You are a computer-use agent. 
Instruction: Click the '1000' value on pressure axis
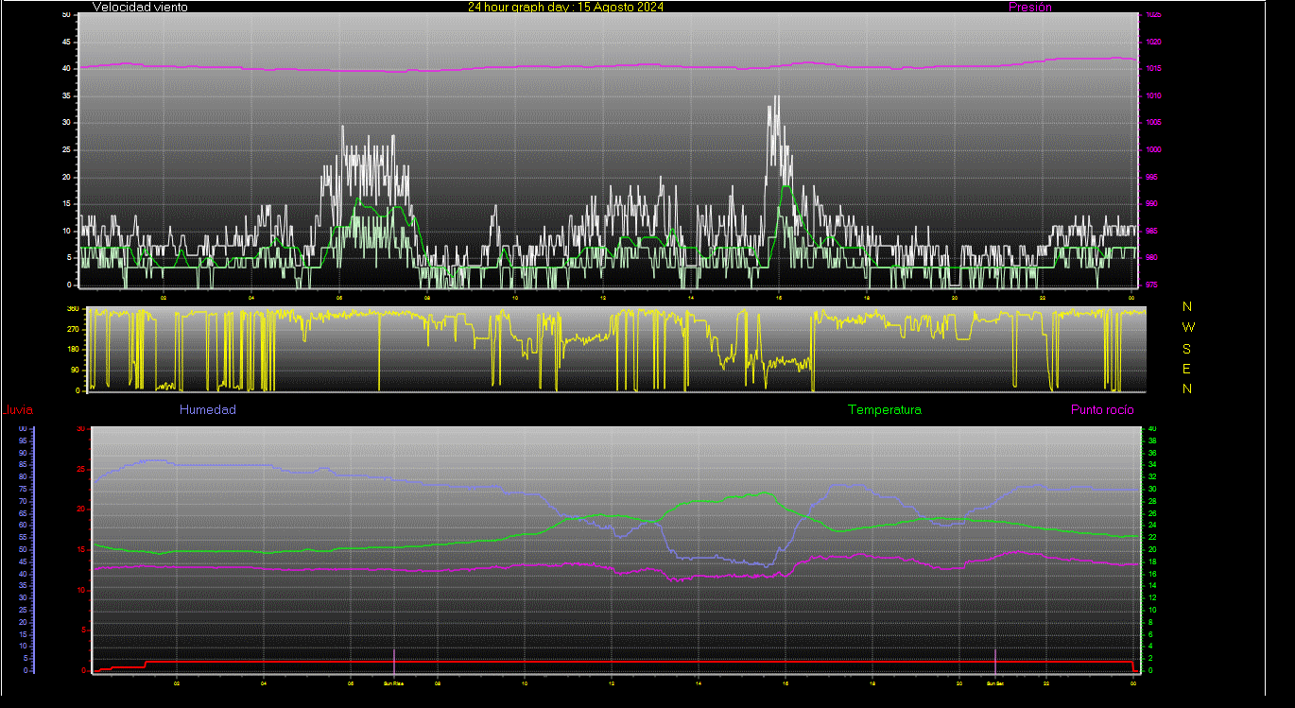click(1151, 150)
